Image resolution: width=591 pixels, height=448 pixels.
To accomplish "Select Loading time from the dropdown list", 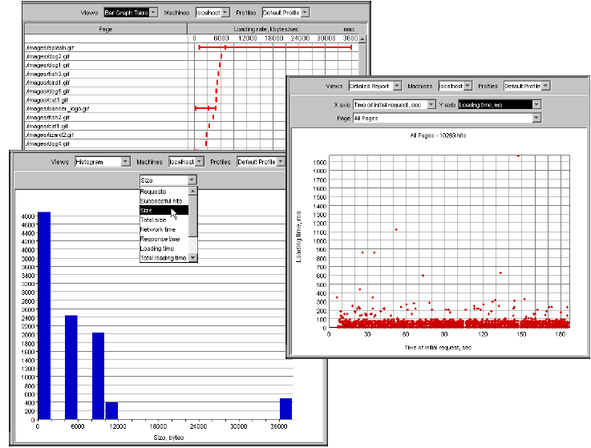I will (164, 248).
